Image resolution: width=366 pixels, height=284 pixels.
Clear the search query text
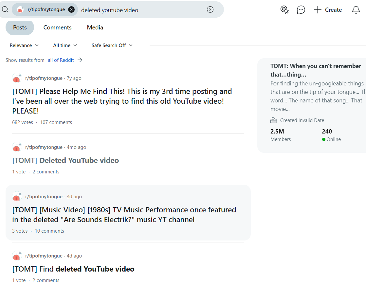(x=210, y=9)
